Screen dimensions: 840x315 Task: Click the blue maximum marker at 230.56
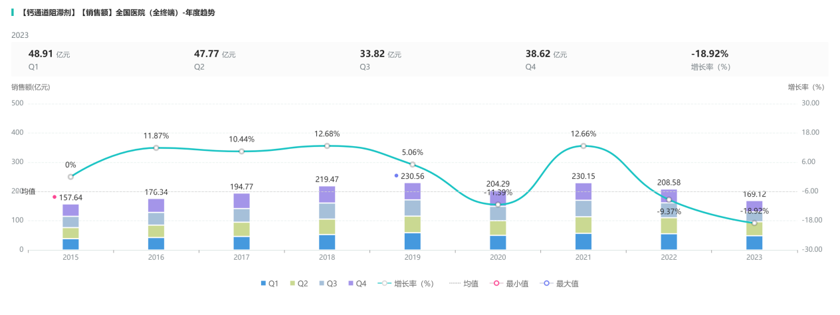pyautogui.click(x=396, y=176)
